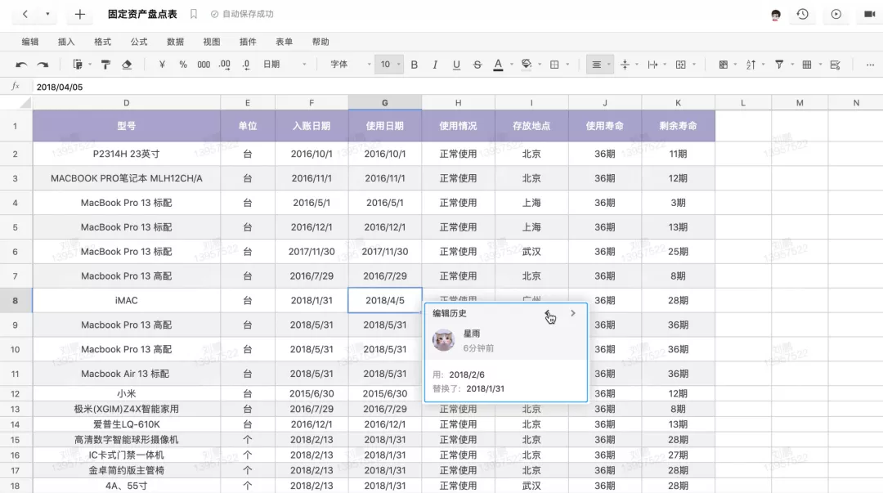Apply currency ¥ format
This screenshot has height=493, width=883.
pos(162,65)
